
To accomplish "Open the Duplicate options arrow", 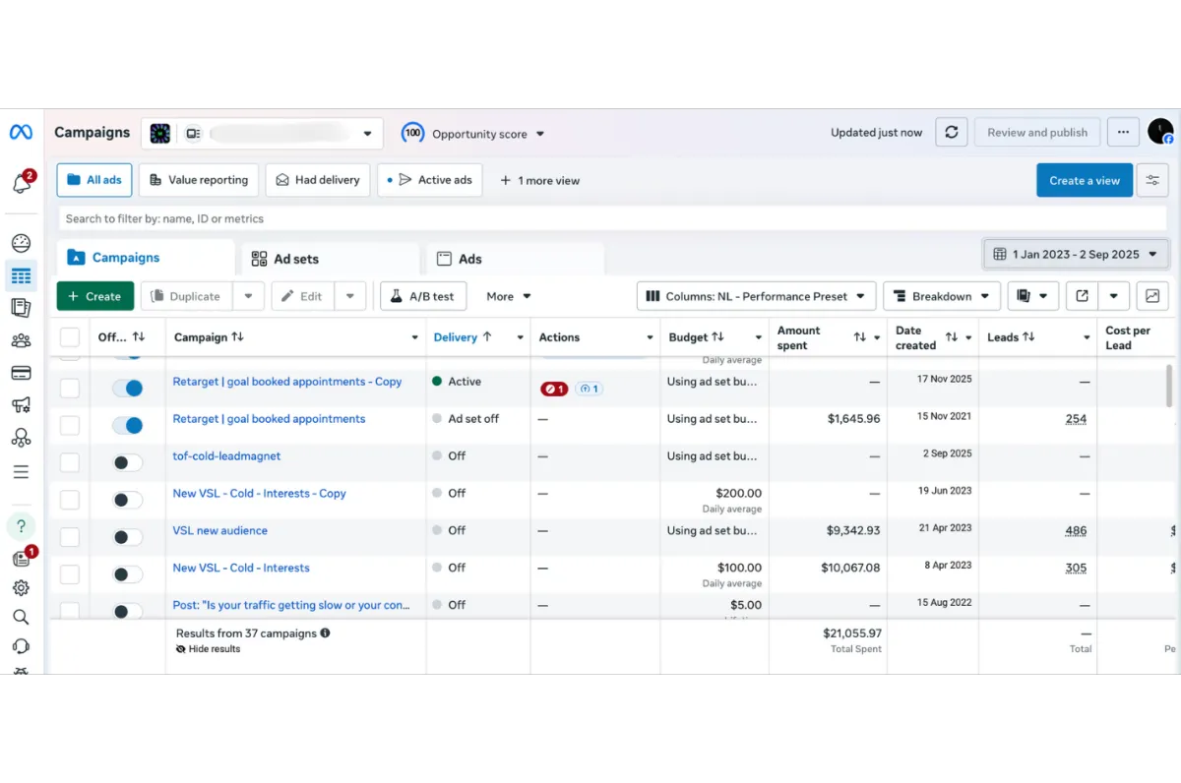I will [x=248, y=296].
